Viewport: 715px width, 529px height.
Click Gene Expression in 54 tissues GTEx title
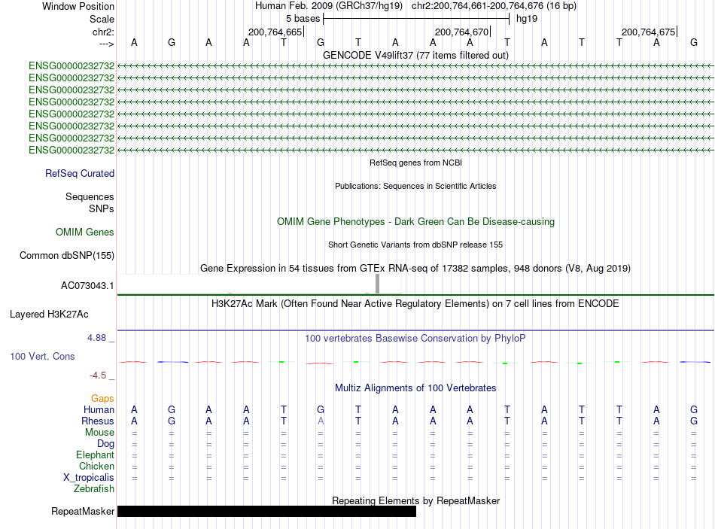click(x=415, y=268)
